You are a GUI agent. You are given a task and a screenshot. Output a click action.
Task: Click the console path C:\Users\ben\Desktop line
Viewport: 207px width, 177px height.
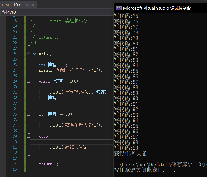coord(160,165)
